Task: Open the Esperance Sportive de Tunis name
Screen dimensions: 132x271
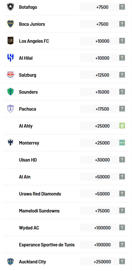Action: tap(47, 245)
